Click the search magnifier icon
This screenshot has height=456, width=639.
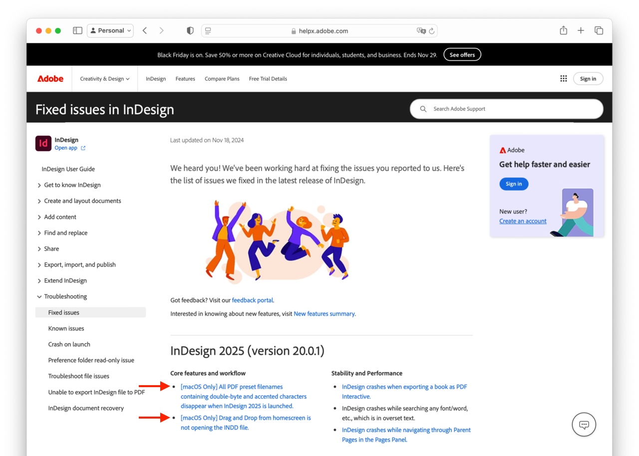pyautogui.click(x=423, y=109)
